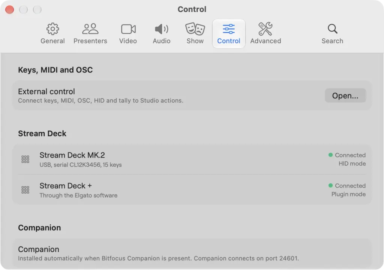384x270 pixels.
Task: Click the Search magnifier icon
Action: point(332,29)
